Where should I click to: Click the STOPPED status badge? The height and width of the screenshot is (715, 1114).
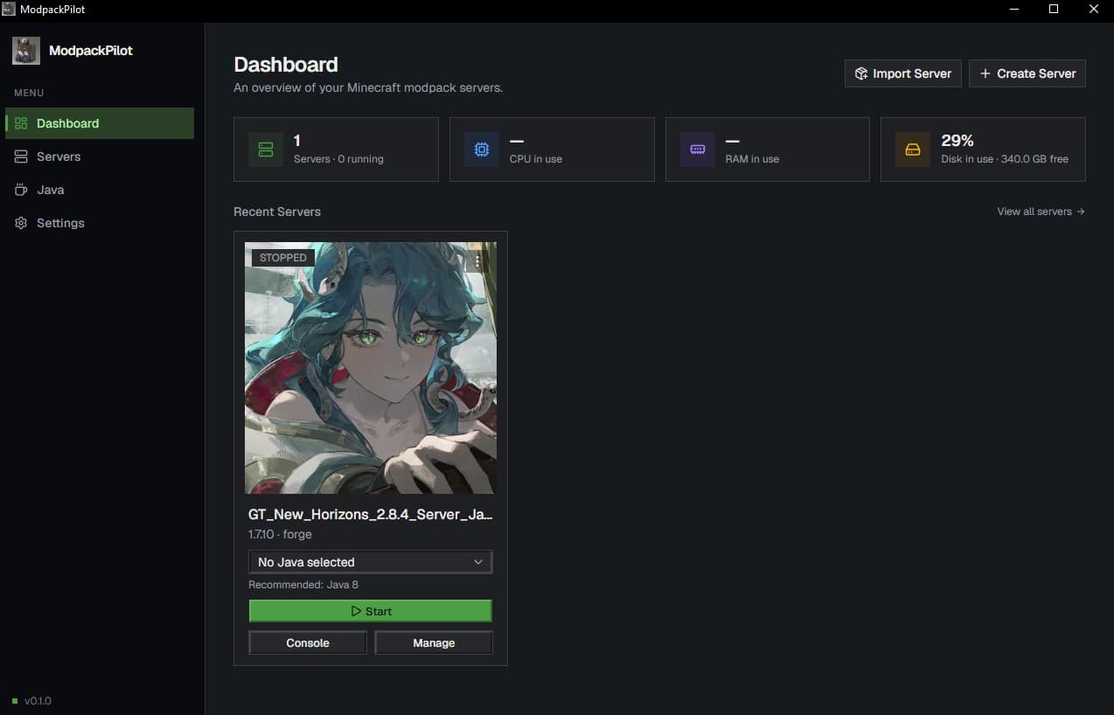pos(283,258)
